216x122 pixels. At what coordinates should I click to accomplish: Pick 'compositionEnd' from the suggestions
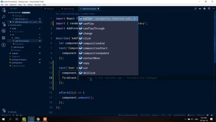coord(108,43)
